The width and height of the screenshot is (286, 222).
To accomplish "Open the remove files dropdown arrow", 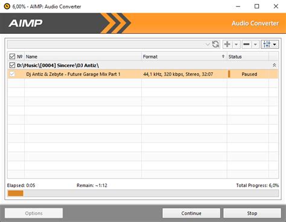I will pyautogui.click(x=255, y=44).
